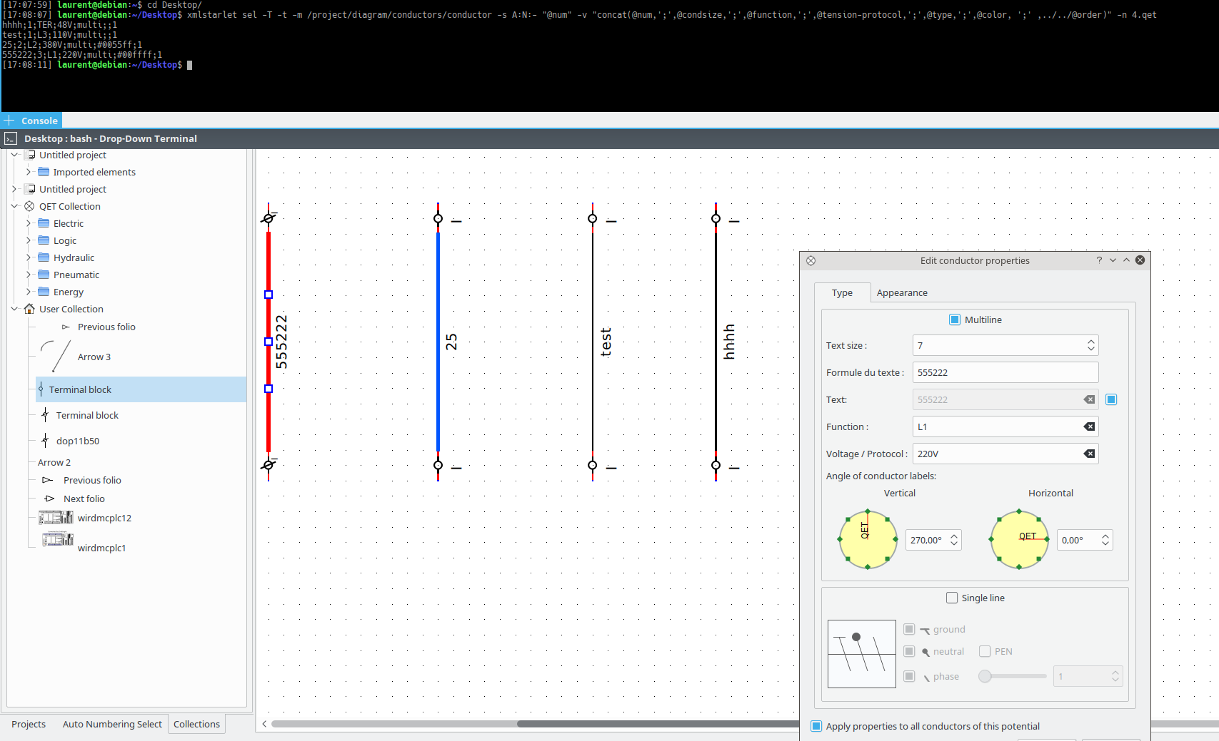Click the Next folio arrow icon
This screenshot has width=1219, height=741.
(49, 499)
